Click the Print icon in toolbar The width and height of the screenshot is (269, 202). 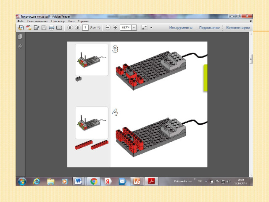click(51, 28)
